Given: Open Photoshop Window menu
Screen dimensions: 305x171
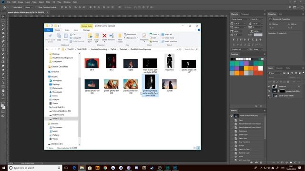Looking at the screenshot, I should pyautogui.click(x=67, y=2).
